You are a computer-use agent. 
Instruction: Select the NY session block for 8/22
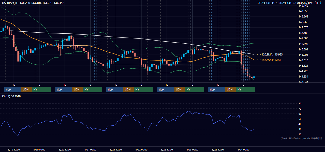pos(194,89)
